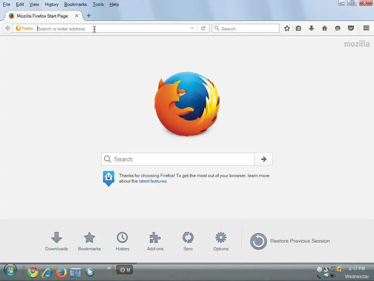
Task: Click Restore Previous Session button
Action: click(290, 241)
